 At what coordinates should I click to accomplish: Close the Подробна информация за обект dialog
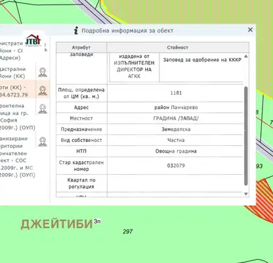click(250, 30)
